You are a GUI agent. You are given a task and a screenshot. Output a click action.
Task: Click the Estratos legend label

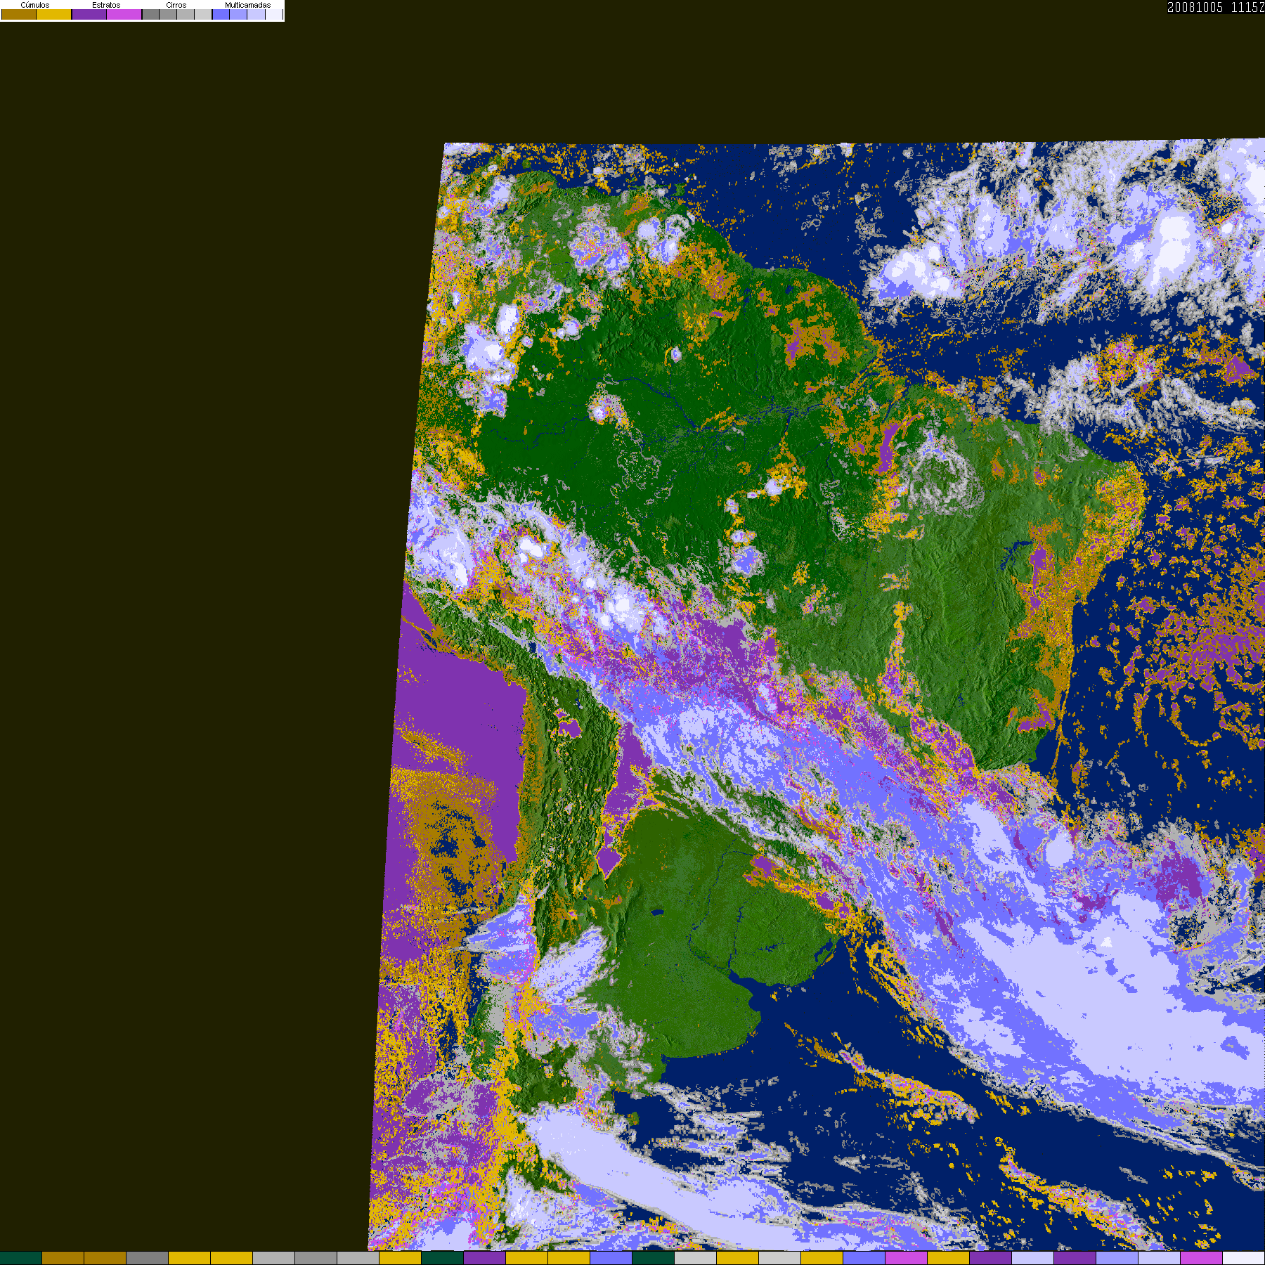106,5
